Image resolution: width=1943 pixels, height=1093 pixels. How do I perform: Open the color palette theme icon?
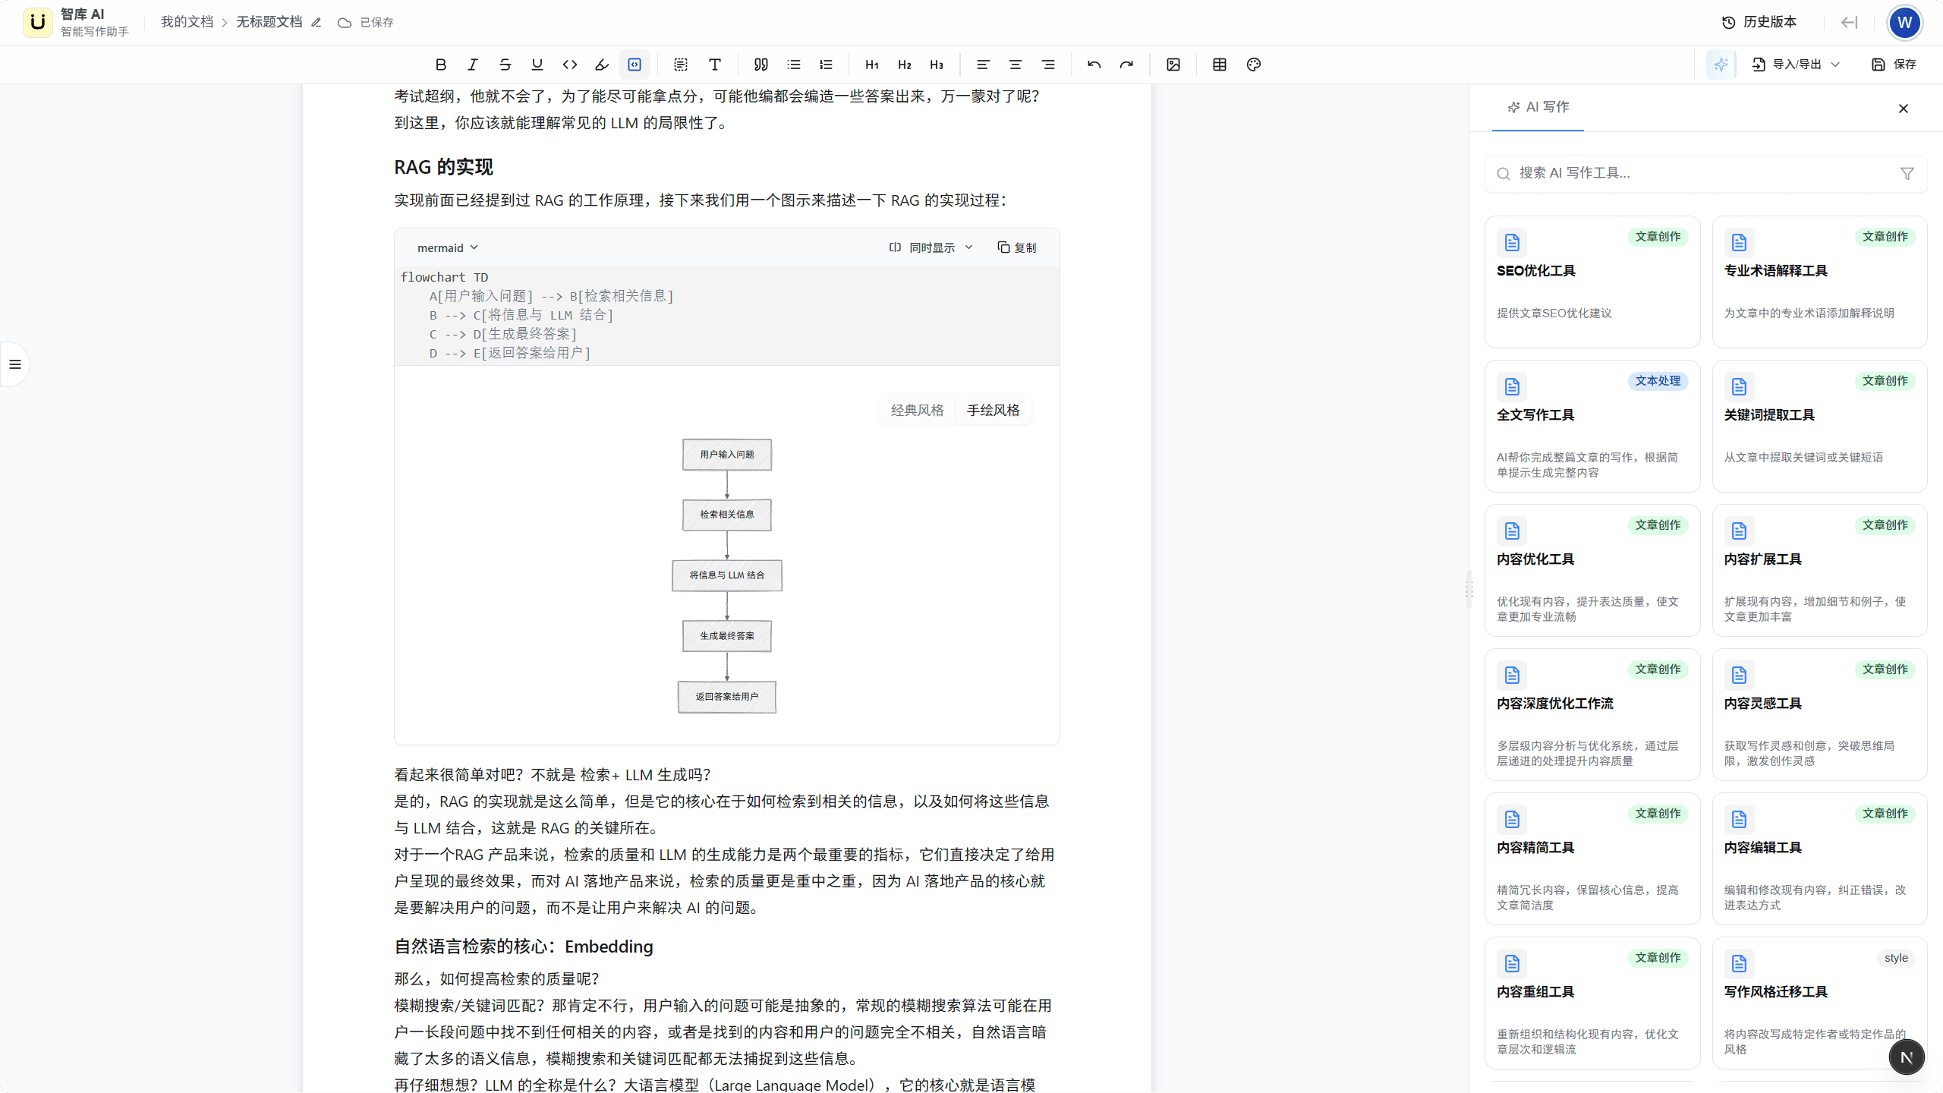pyautogui.click(x=1254, y=65)
